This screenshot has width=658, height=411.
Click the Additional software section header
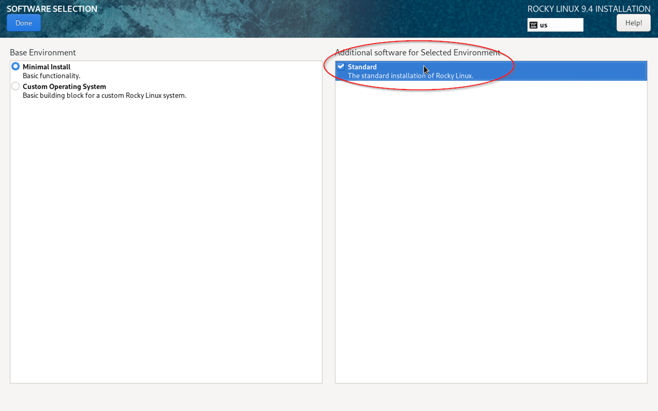coord(418,52)
